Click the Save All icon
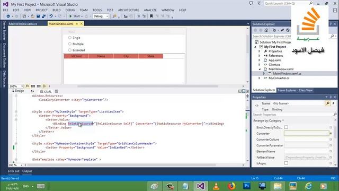This screenshot has width=339, height=191. pyautogui.click(x=43, y=16)
